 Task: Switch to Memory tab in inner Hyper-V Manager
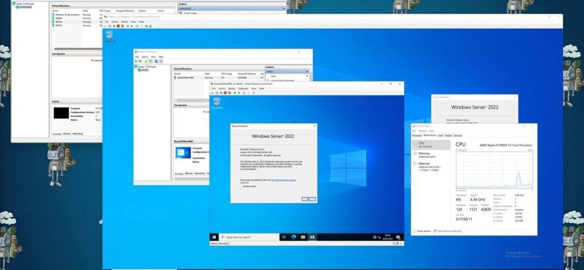[189, 173]
